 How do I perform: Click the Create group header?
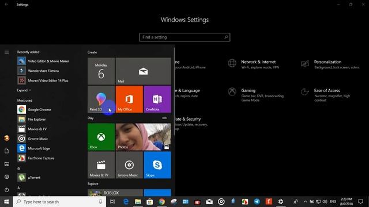[x=92, y=52]
